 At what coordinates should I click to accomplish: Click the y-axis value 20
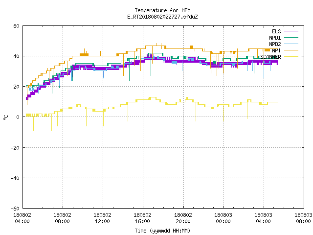click(x=16, y=87)
